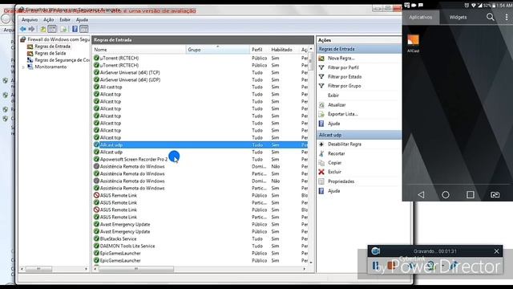Select Regras de Saída in the tree
Image resolution: width=513 pixels, height=289 pixels.
pyautogui.click(x=50, y=53)
